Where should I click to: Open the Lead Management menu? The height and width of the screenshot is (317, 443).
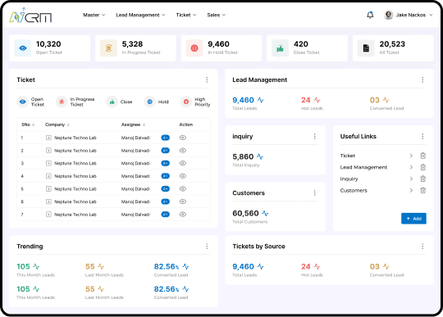click(x=141, y=15)
